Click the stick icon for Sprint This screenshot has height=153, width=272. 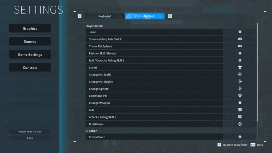pos(240,67)
